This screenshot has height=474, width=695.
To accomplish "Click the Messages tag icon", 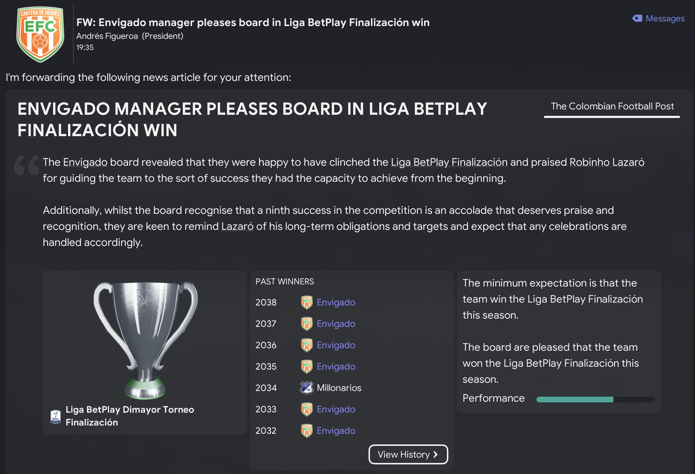I will point(637,19).
